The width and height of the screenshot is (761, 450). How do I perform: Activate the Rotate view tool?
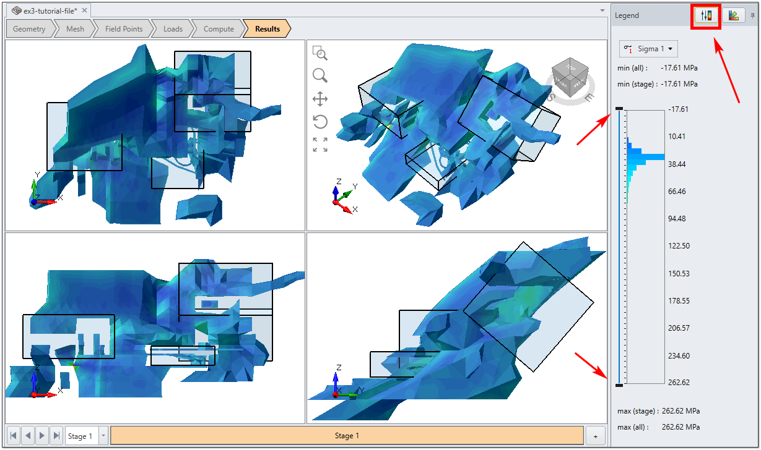pyautogui.click(x=320, y=122)
